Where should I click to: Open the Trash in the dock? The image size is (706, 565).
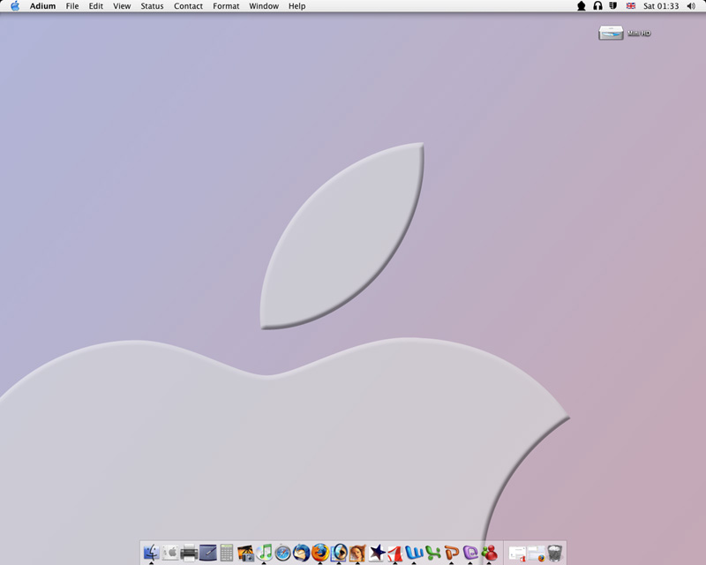(555, 554)
